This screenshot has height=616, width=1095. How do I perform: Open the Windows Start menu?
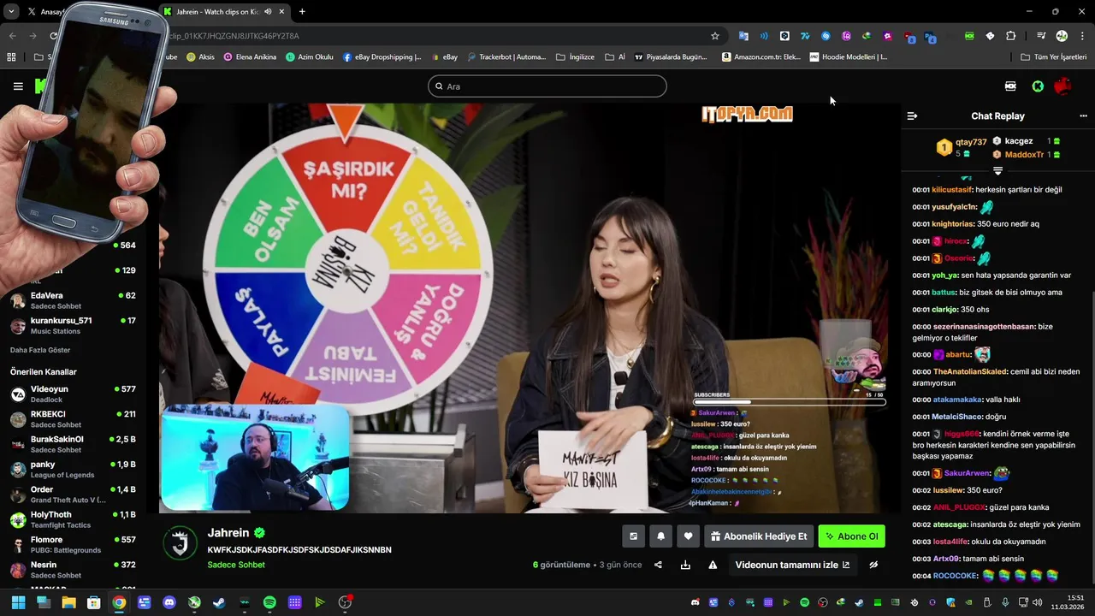[18, 602]
